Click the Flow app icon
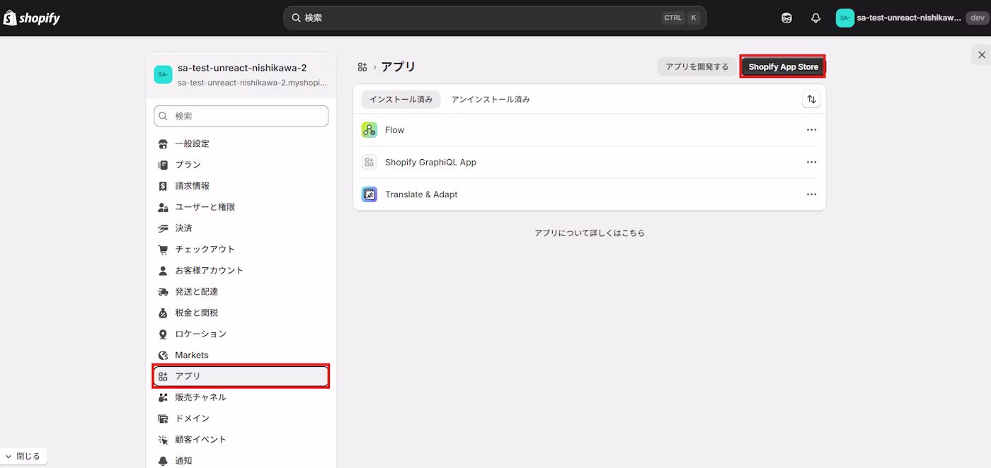Viewport: 991px width, 468px height. tap(369, 129)
